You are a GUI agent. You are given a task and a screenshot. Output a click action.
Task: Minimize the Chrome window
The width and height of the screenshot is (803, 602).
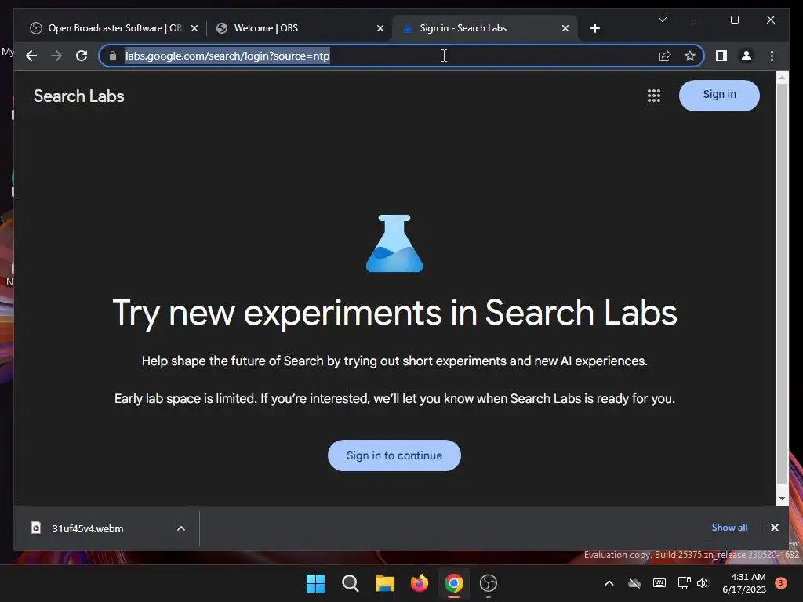coord(699,20)
